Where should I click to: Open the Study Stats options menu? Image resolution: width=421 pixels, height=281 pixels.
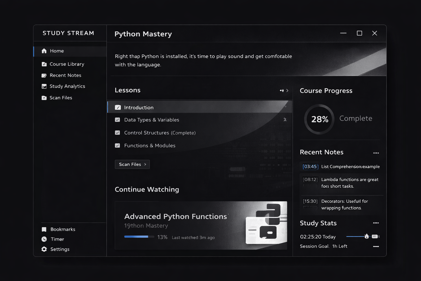click(x=376, y=223)
